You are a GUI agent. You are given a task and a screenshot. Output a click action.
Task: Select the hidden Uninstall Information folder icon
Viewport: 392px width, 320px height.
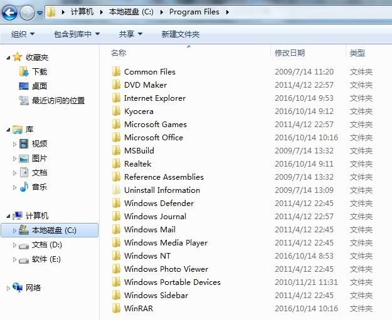pos(116,190)
